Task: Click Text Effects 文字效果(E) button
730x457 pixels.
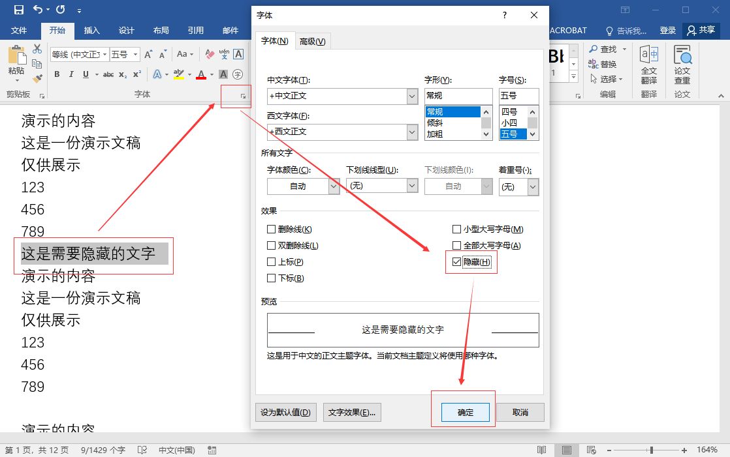Action: [x=352, y=413]
